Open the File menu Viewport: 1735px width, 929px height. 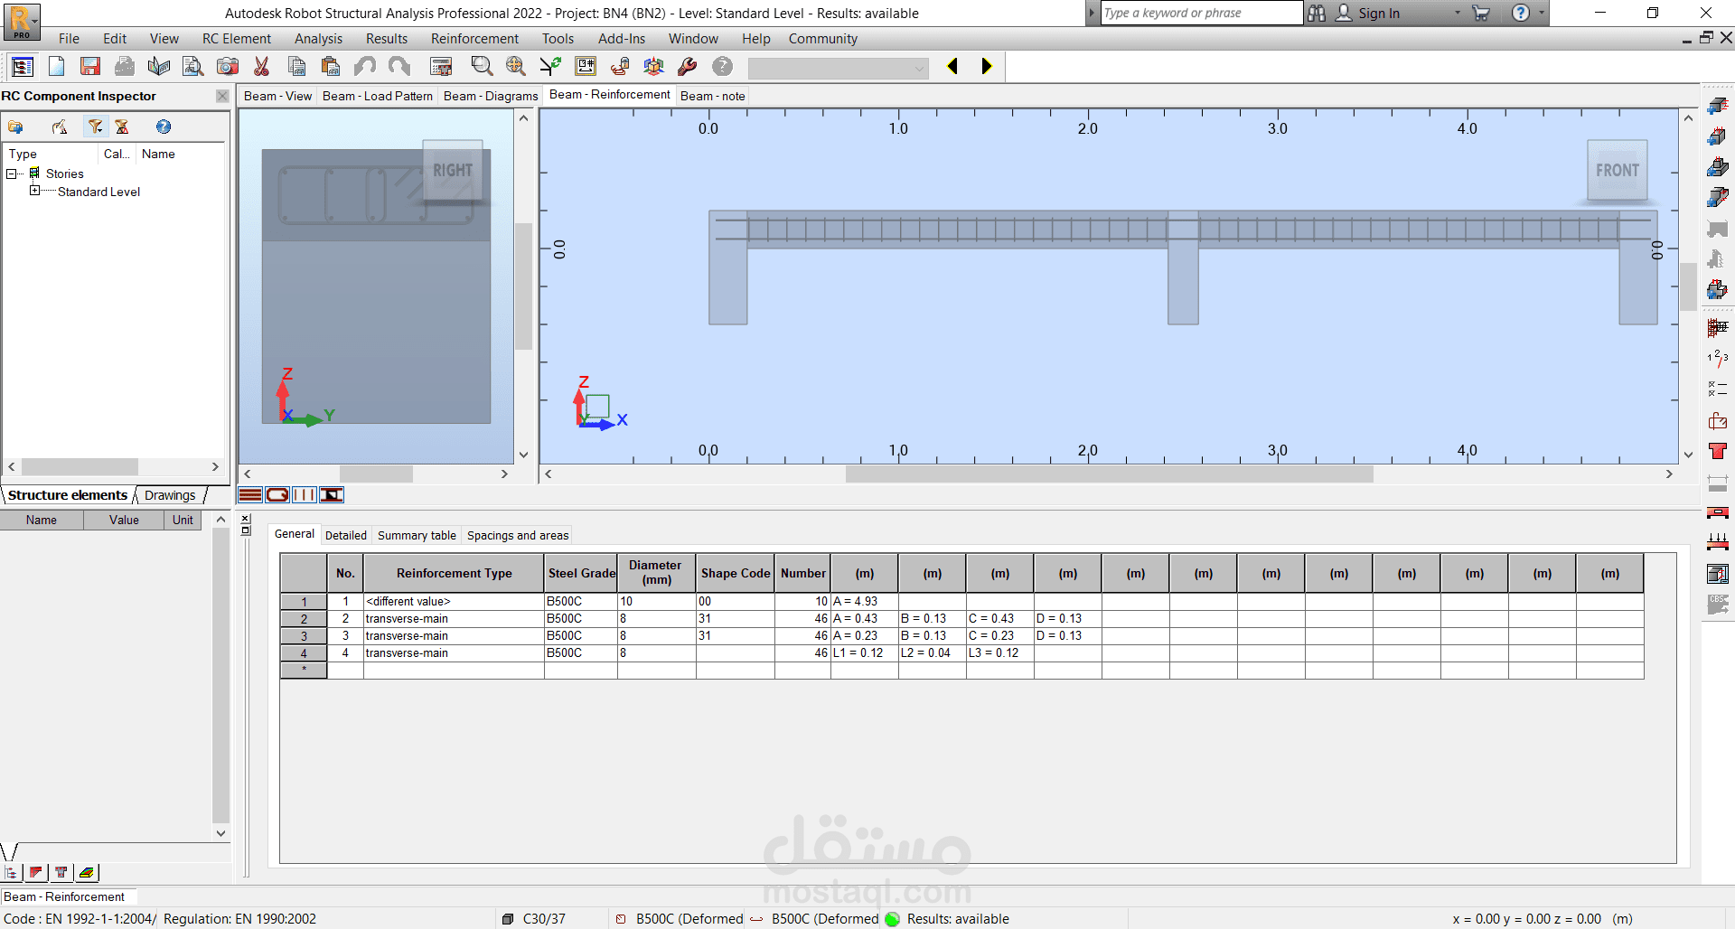pos(69,38)
